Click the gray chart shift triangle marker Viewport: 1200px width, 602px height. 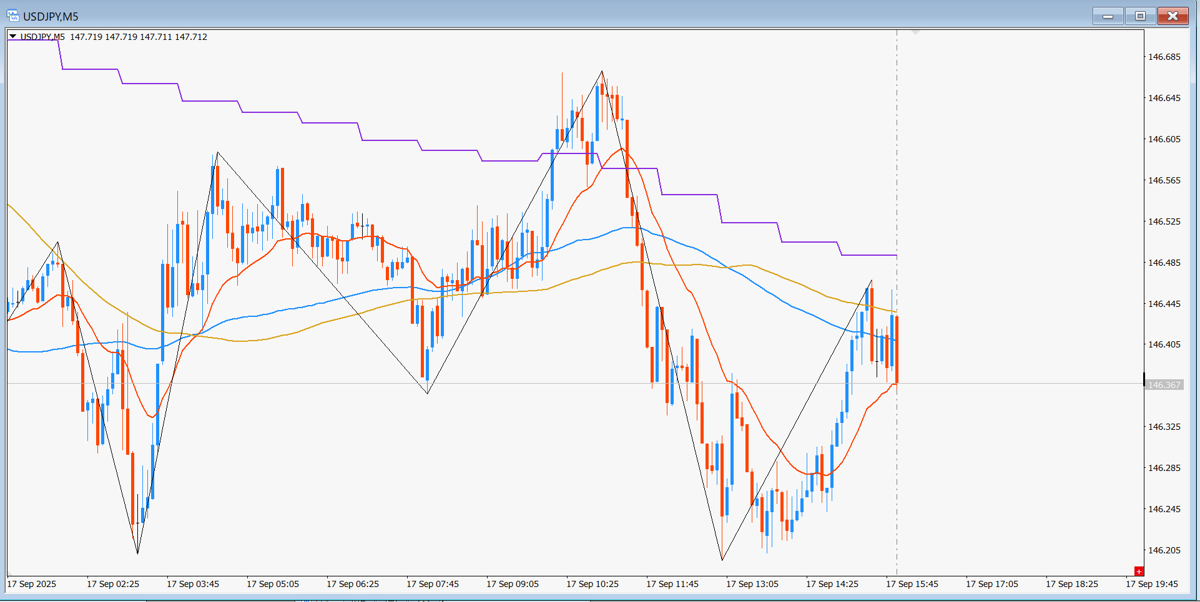coord(915,31)
